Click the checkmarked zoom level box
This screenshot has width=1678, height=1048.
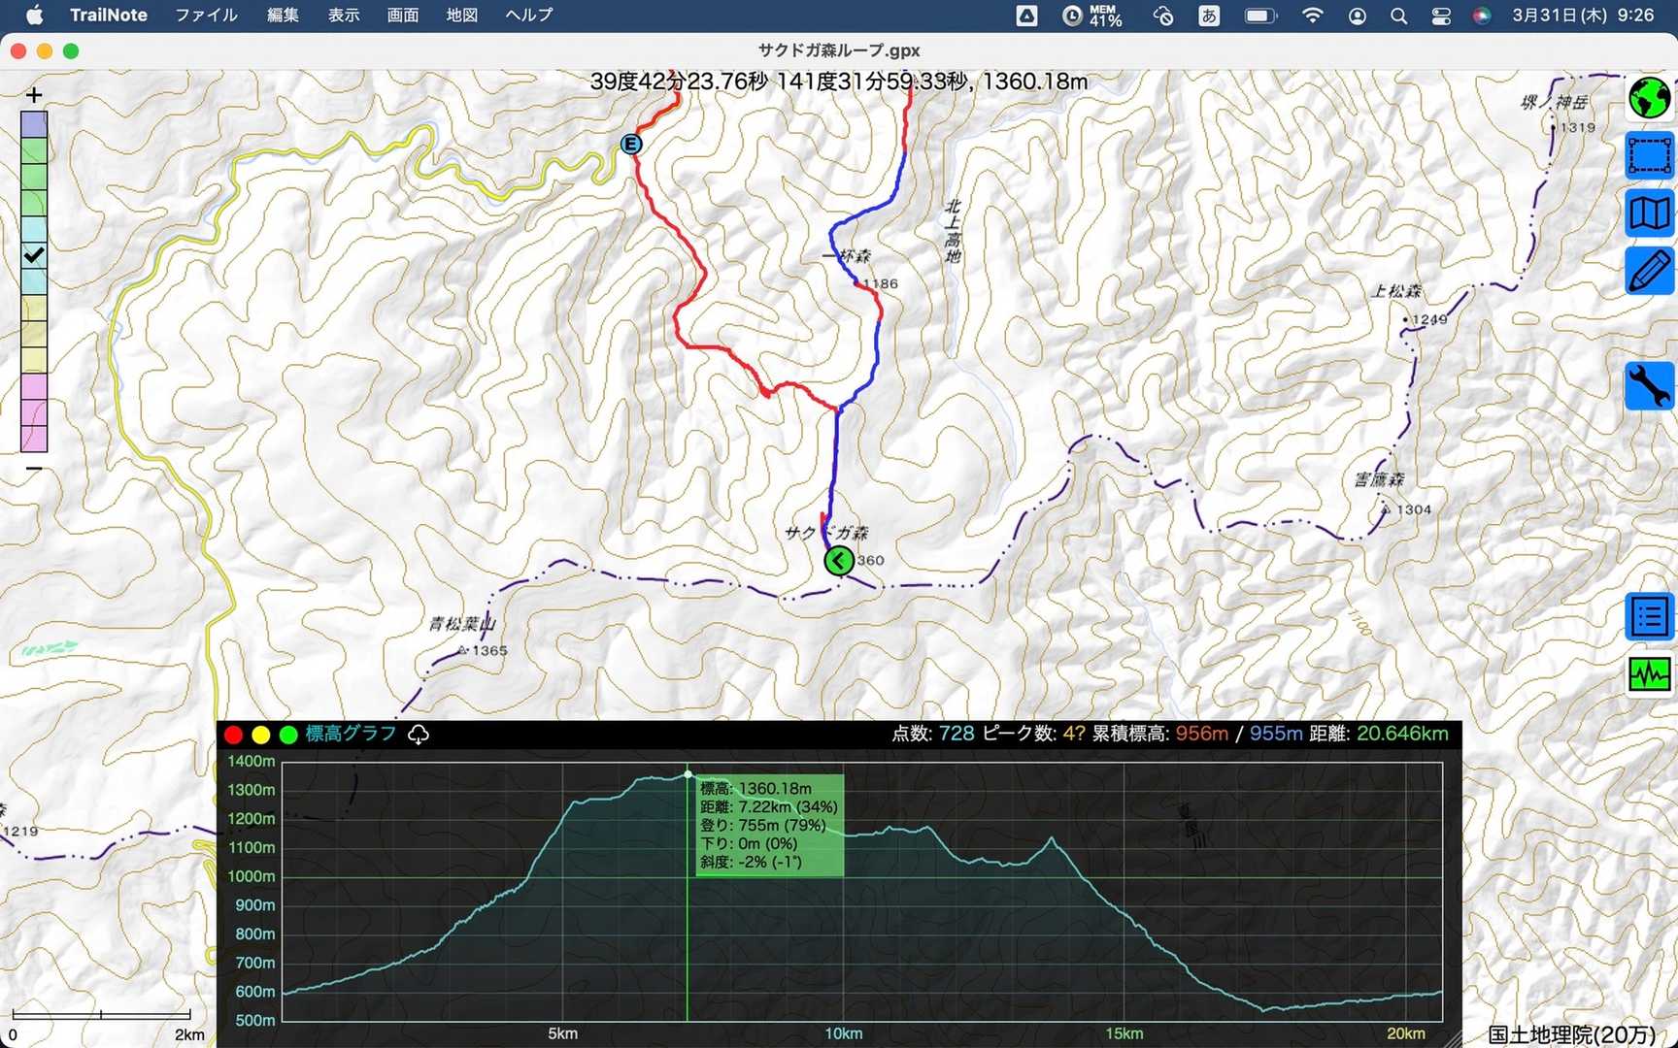[x=34, y=256]
